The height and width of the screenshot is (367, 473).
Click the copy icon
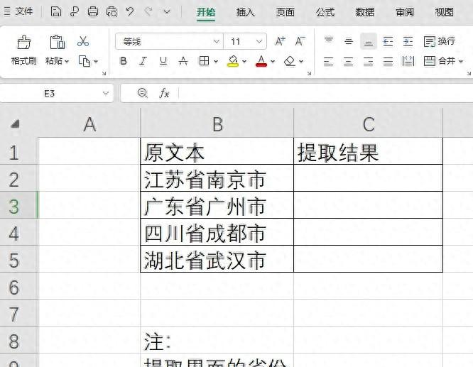click(x=85, y=61)
